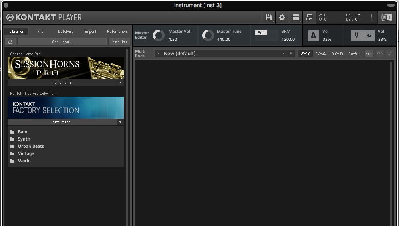The image size is (399, 226).
Task: Switch to the Libraries tab
Action: (x=16, y=31)
